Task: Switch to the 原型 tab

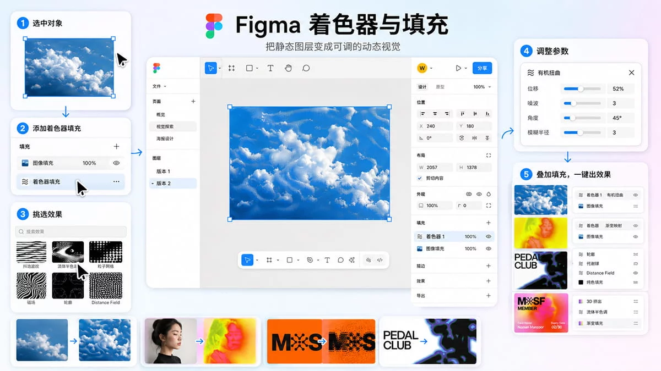Action: (440, 87)
